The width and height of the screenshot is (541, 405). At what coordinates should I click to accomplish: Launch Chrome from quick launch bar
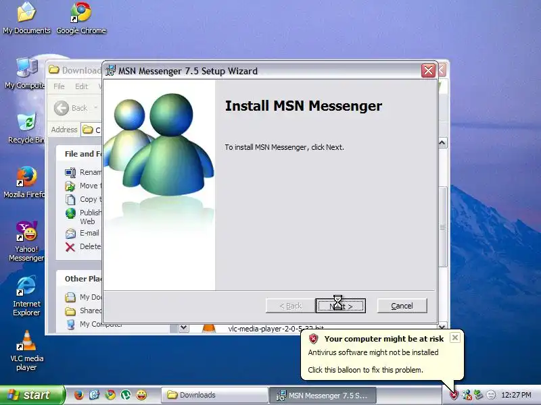110,395
